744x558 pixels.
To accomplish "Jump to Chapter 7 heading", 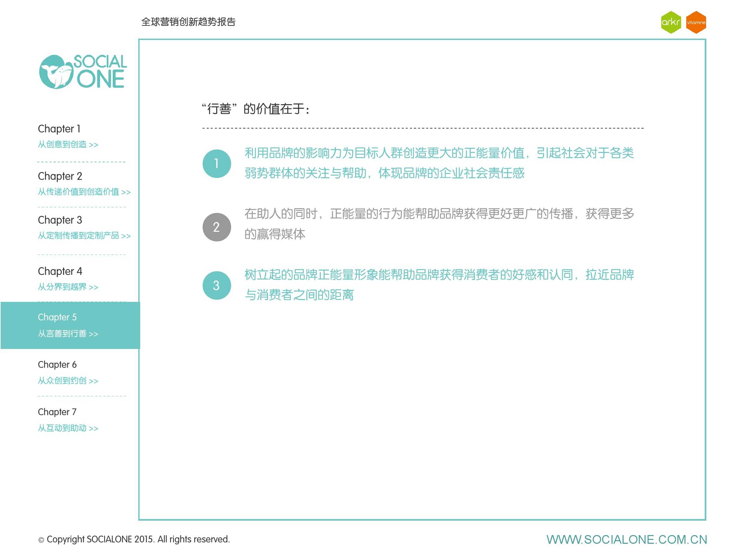I will [57, 412].
